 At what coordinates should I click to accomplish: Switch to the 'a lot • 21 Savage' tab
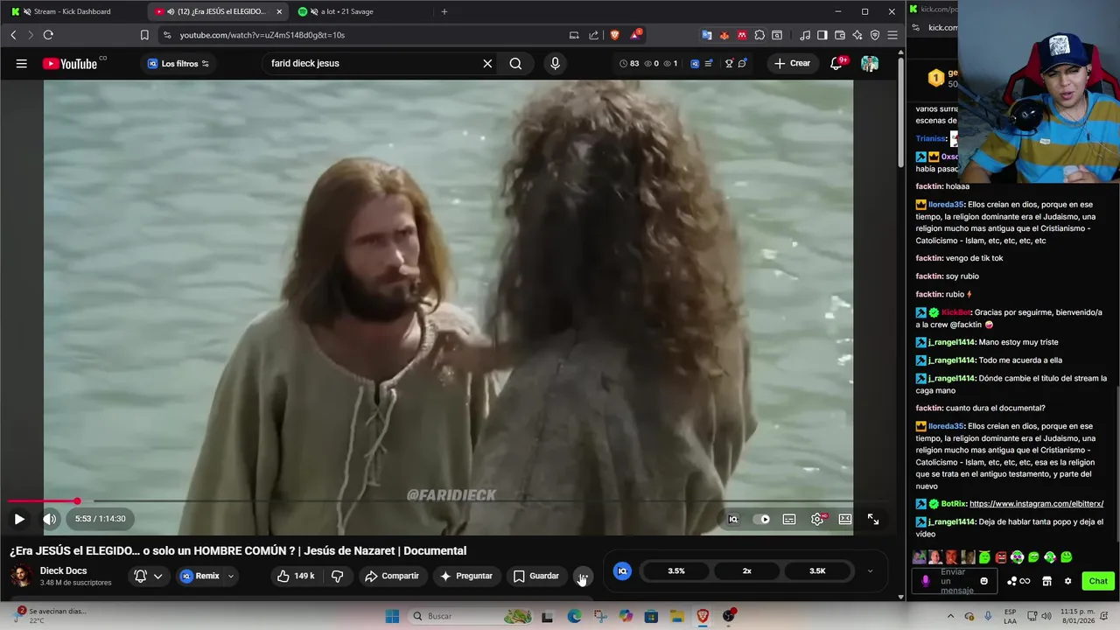[346, 11]
